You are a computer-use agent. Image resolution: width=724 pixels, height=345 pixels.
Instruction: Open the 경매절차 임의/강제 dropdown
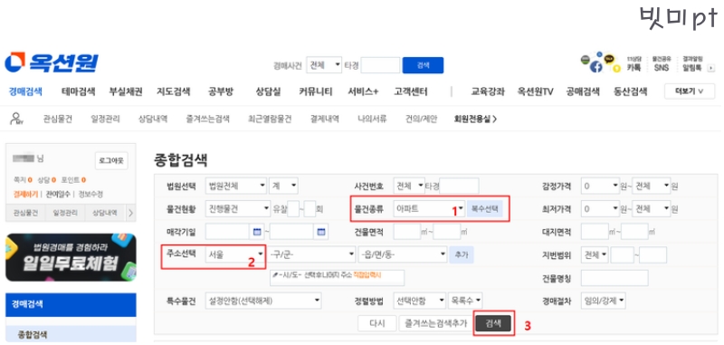click(x=604, y=302)
